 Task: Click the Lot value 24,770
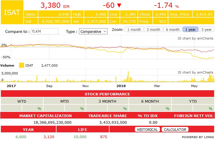pos(129,21)
